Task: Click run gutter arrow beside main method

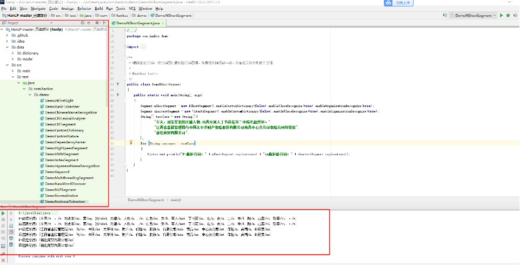Action: [x=118, y=95]
